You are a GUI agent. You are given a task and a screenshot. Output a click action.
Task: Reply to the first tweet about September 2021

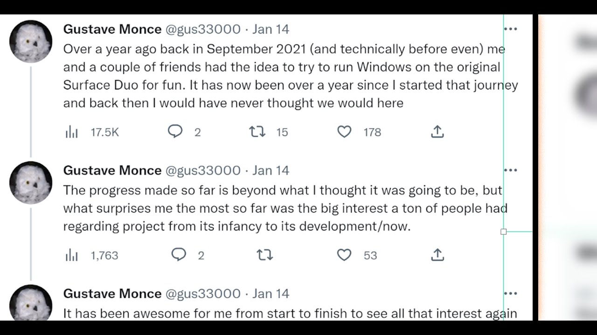[175, 132]
